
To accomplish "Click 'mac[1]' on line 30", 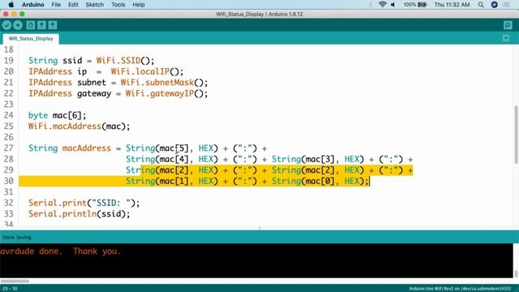I will [174, 181].
